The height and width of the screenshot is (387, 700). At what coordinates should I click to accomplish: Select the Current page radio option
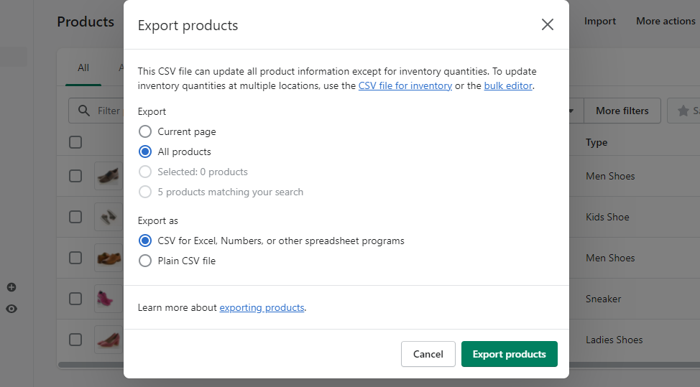click(144, 131)
